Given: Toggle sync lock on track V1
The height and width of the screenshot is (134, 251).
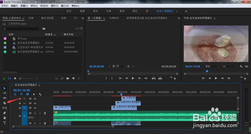Looking at the screenshot, I should (30, 108).
